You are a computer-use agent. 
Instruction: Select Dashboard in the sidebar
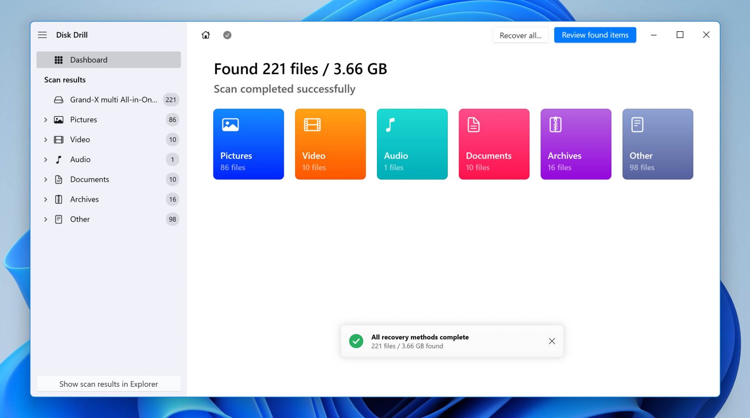89,60
